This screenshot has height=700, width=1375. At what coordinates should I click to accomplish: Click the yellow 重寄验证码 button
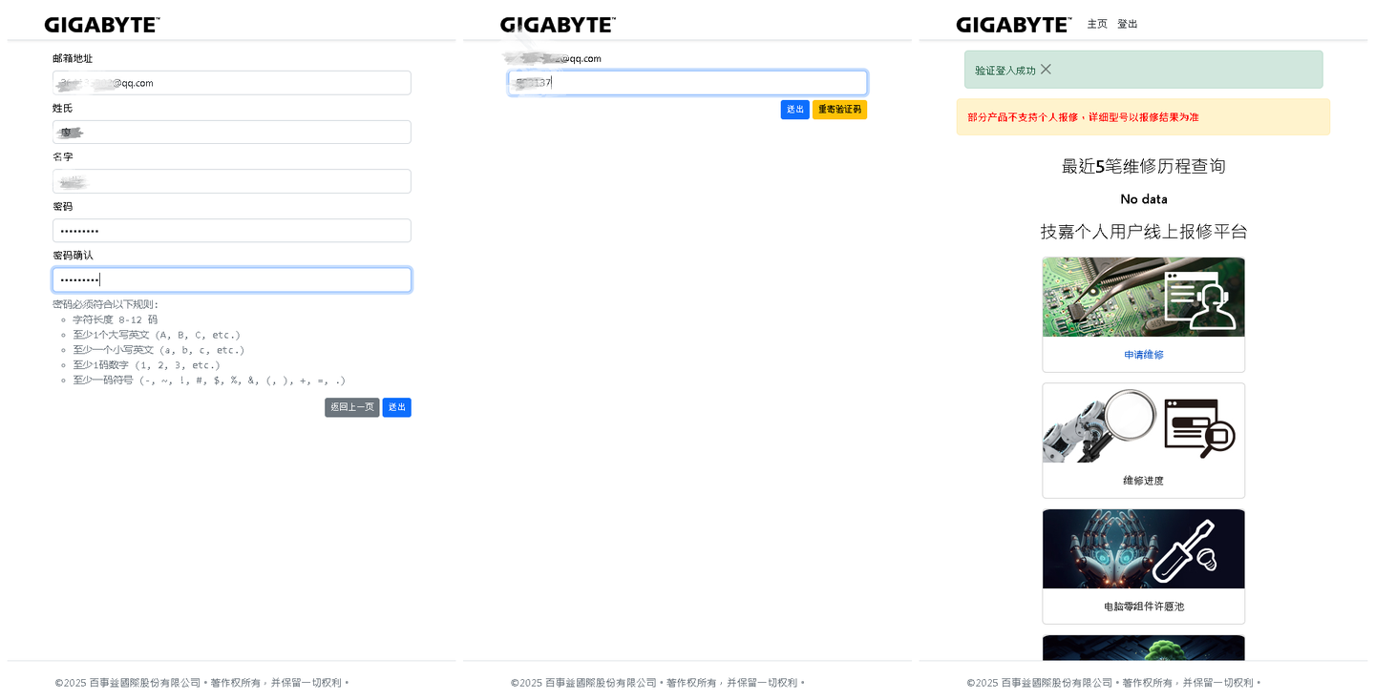click(x=840, y=110)
